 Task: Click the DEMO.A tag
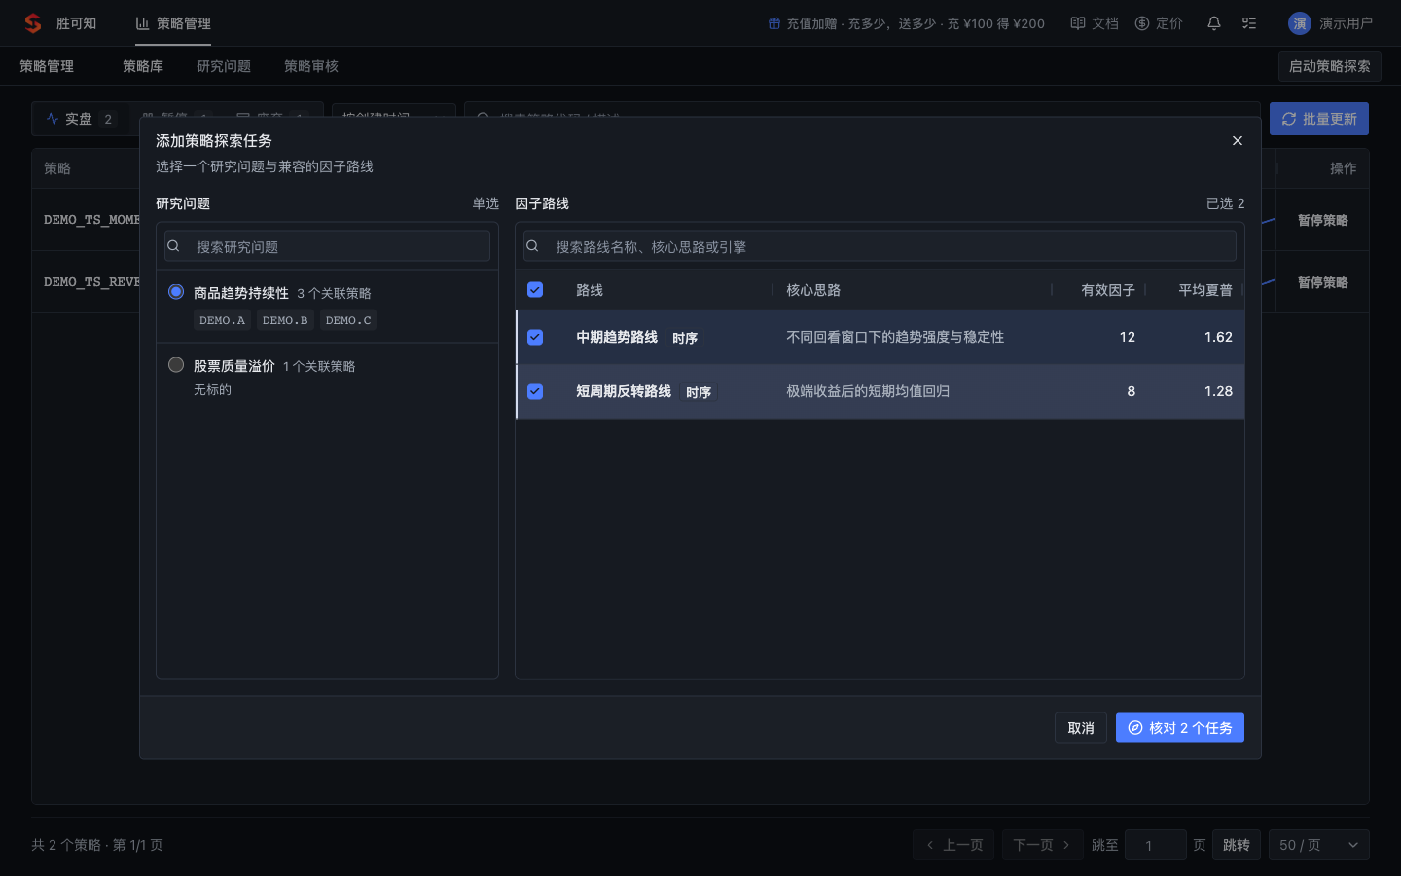(x=222, y=320)
